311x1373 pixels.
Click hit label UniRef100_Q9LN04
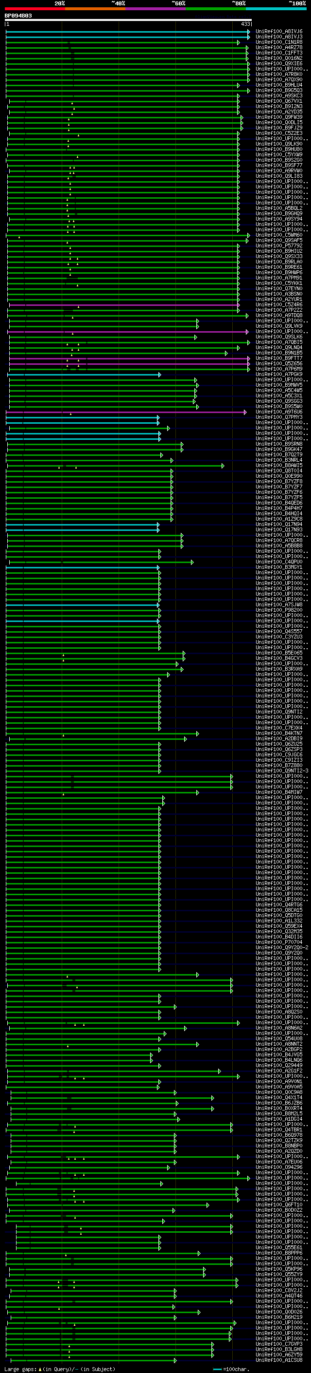pos(279,348)
